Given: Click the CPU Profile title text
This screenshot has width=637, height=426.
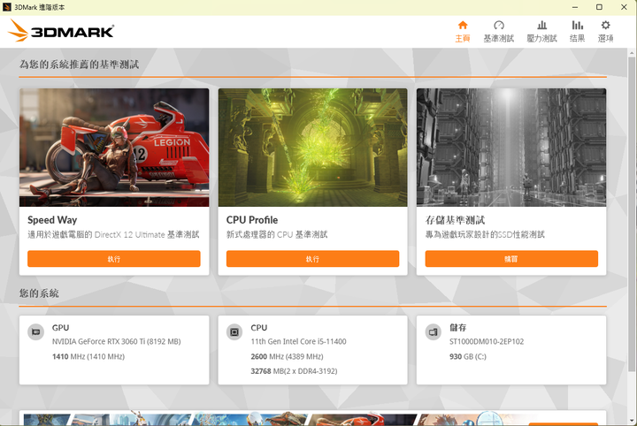Looking at the screenshot, I should click(x=252, y=220).
